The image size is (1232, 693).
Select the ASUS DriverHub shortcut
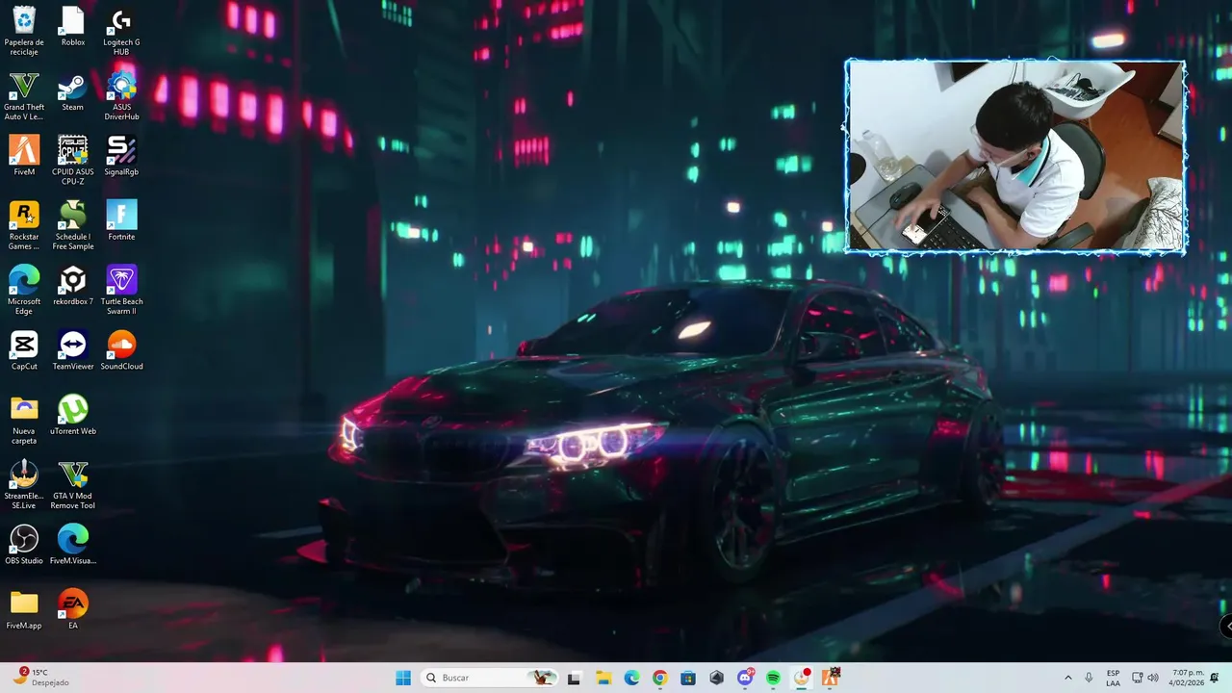[x=121, y=95]
